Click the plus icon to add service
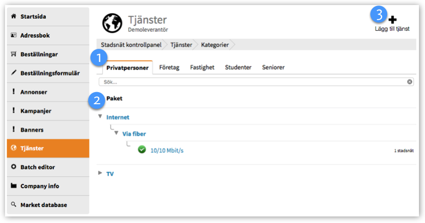This screenshot has height=223, width=425. [x=392, y=20]
